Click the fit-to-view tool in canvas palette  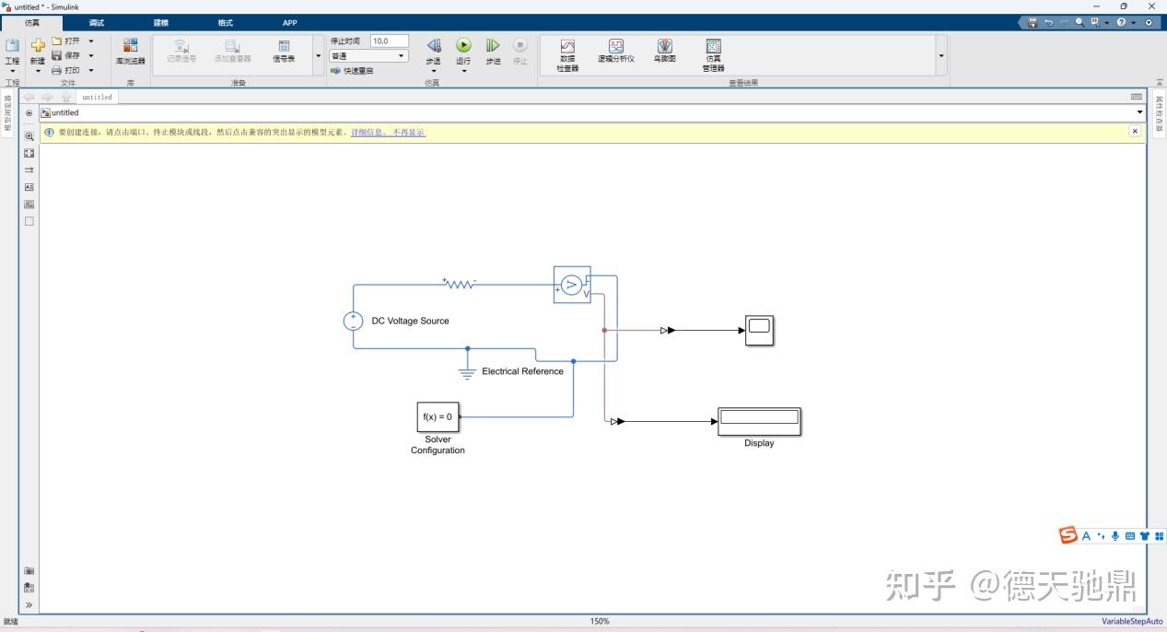click(29, 153)
